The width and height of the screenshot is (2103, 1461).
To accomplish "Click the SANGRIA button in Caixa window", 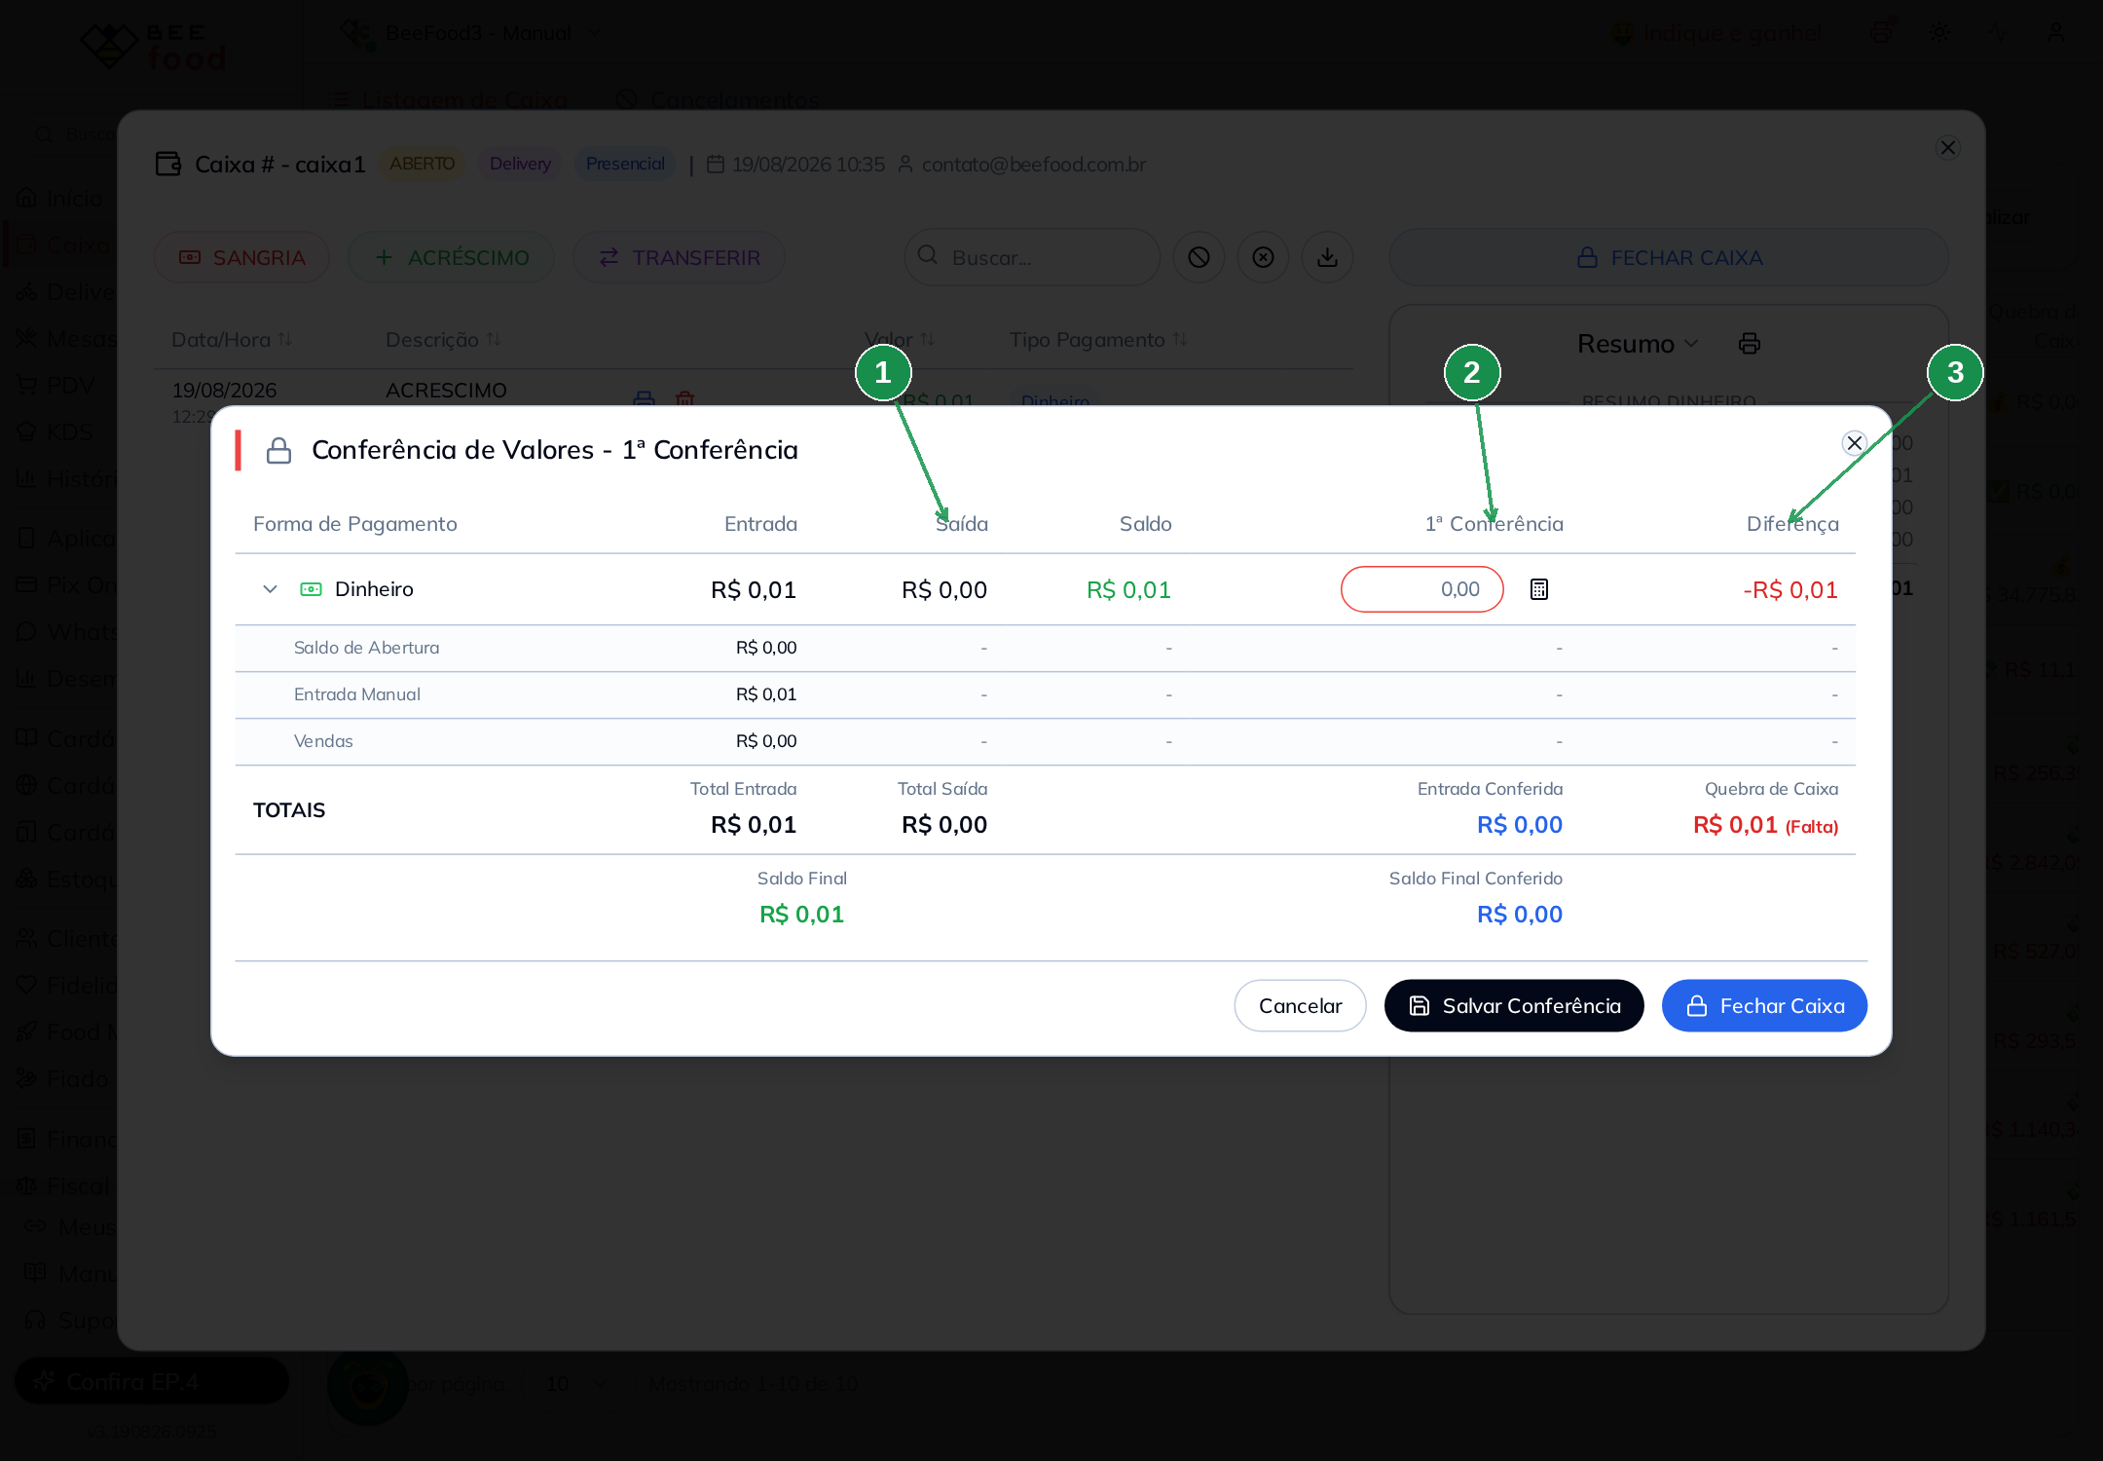I will point(241,257).
